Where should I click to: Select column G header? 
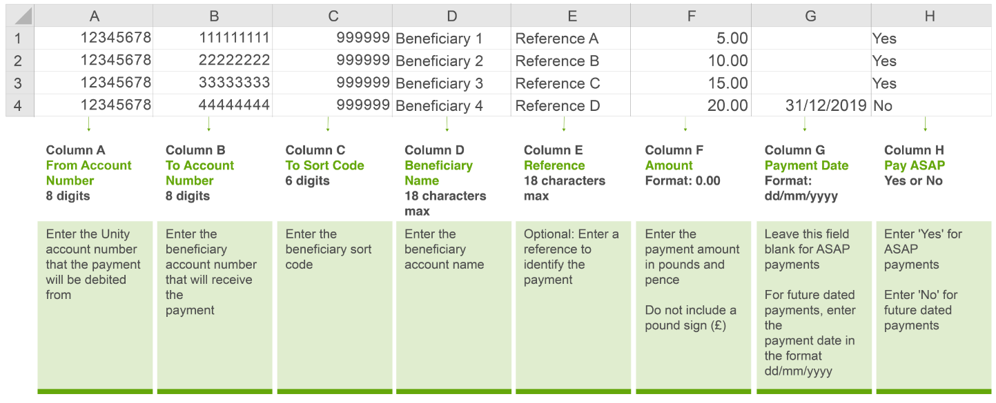pyautogui.click(x=811, y=16)
